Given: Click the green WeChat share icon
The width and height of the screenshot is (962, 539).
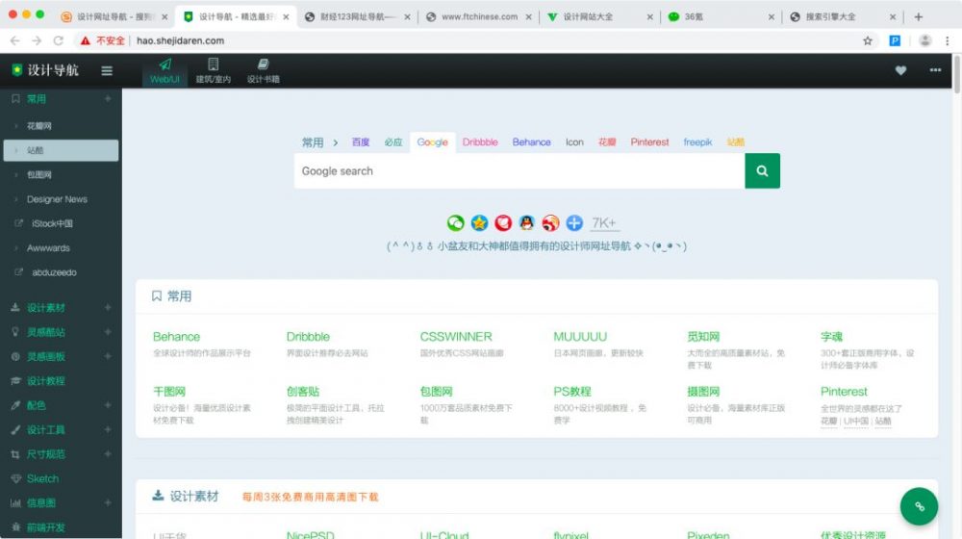Looking at the screenshot, I should 456,223.
